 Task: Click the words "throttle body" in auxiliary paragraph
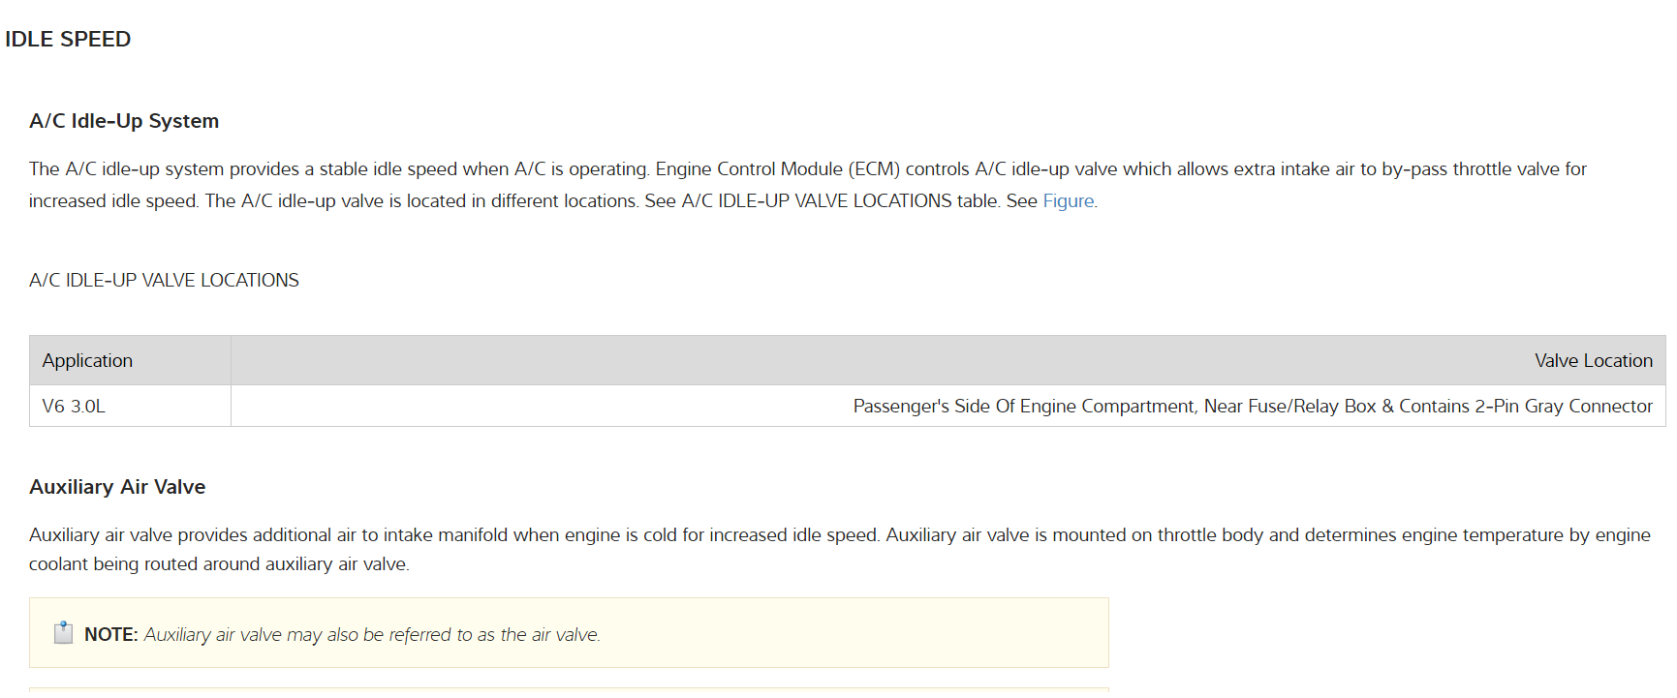(1210, 535)
